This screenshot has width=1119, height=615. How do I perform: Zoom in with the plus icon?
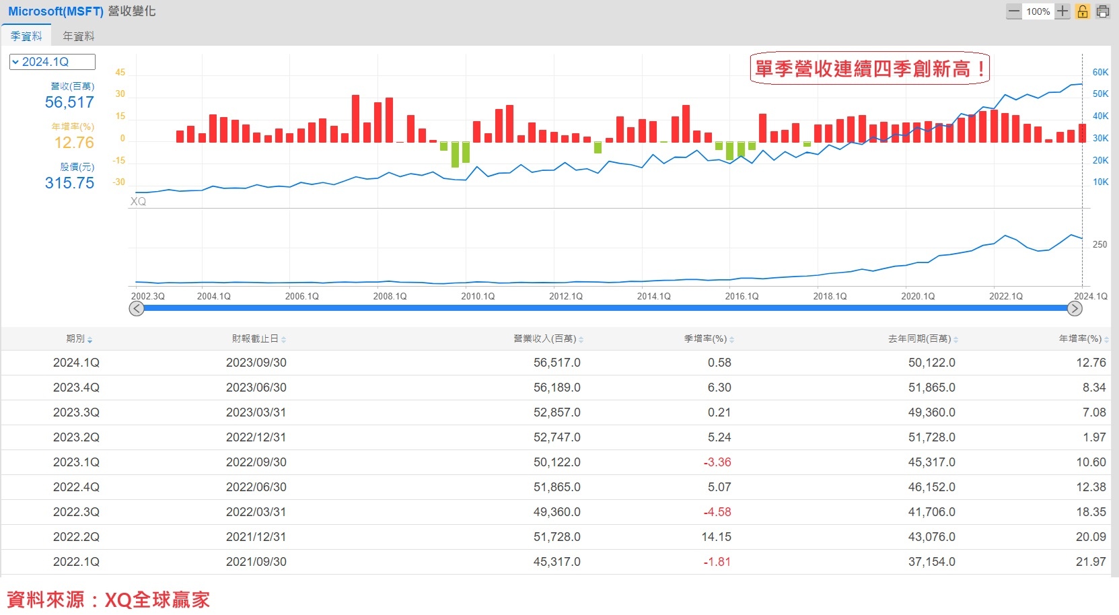tap(1062, 11)
